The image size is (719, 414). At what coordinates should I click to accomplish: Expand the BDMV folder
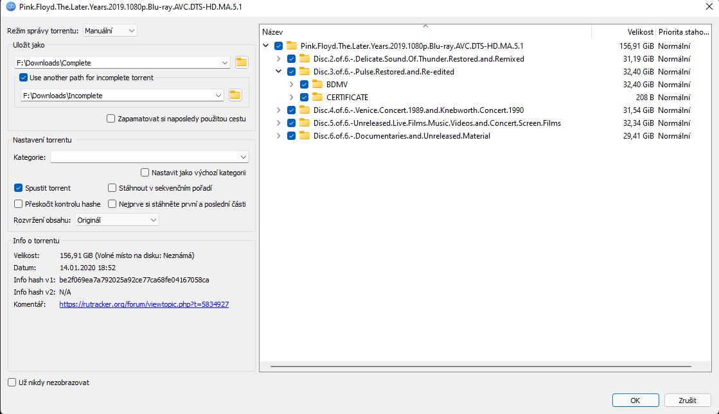pos(291,84)
